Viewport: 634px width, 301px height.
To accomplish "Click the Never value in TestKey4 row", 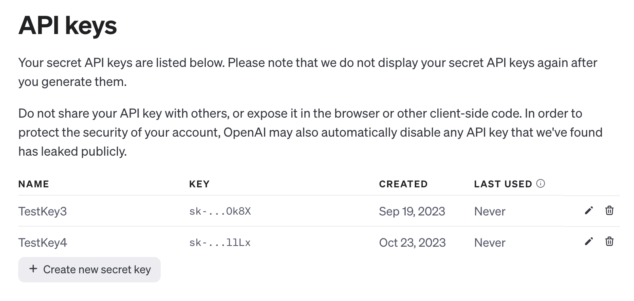I will pyautogui.click(x=490, y=242).
